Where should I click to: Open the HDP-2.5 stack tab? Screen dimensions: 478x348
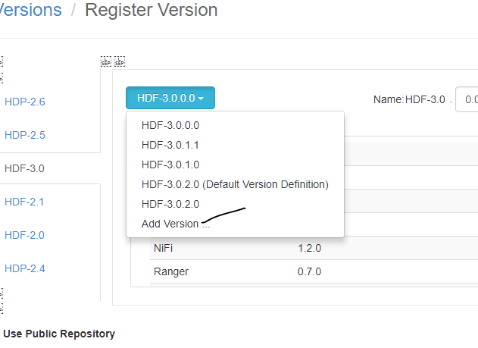click(25, 135)
